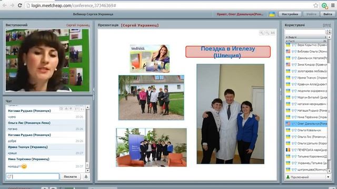Screen dimensions: 337x189
Task: Click the group photo outside the house
Action: pyautogui.click(x=151, y=98)
